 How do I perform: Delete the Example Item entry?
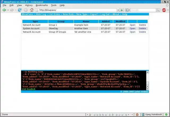[142, 25]
